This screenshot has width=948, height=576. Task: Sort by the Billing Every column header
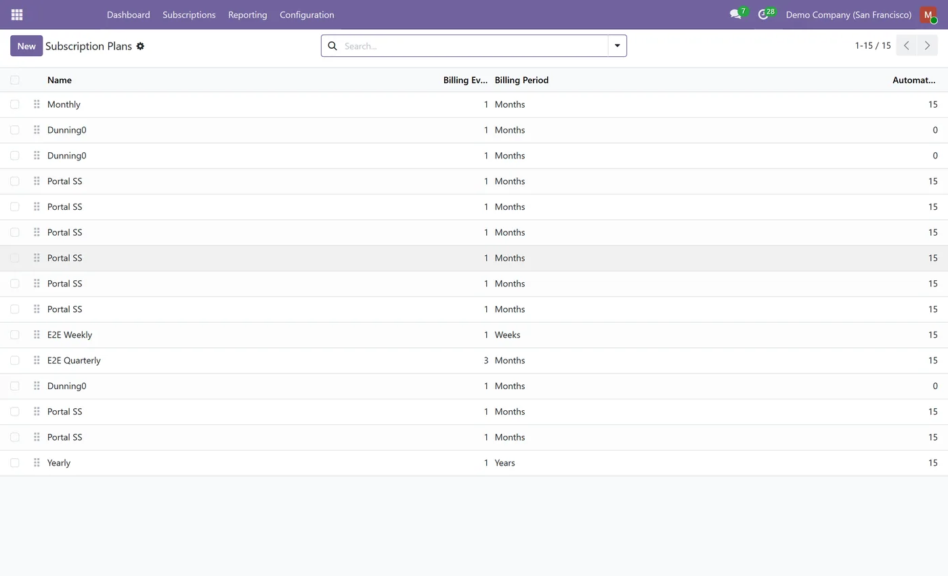tap(465, 80)
